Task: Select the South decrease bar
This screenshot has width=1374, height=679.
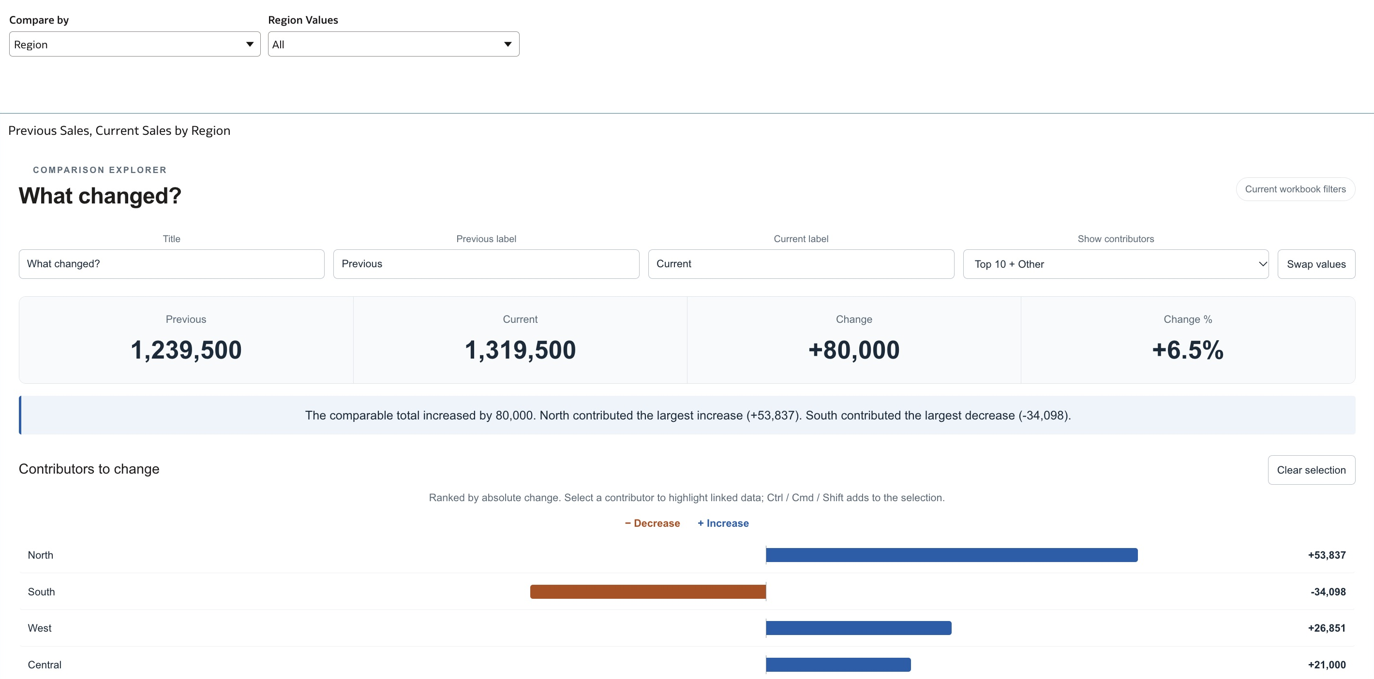Action: [x=648, y=592]
